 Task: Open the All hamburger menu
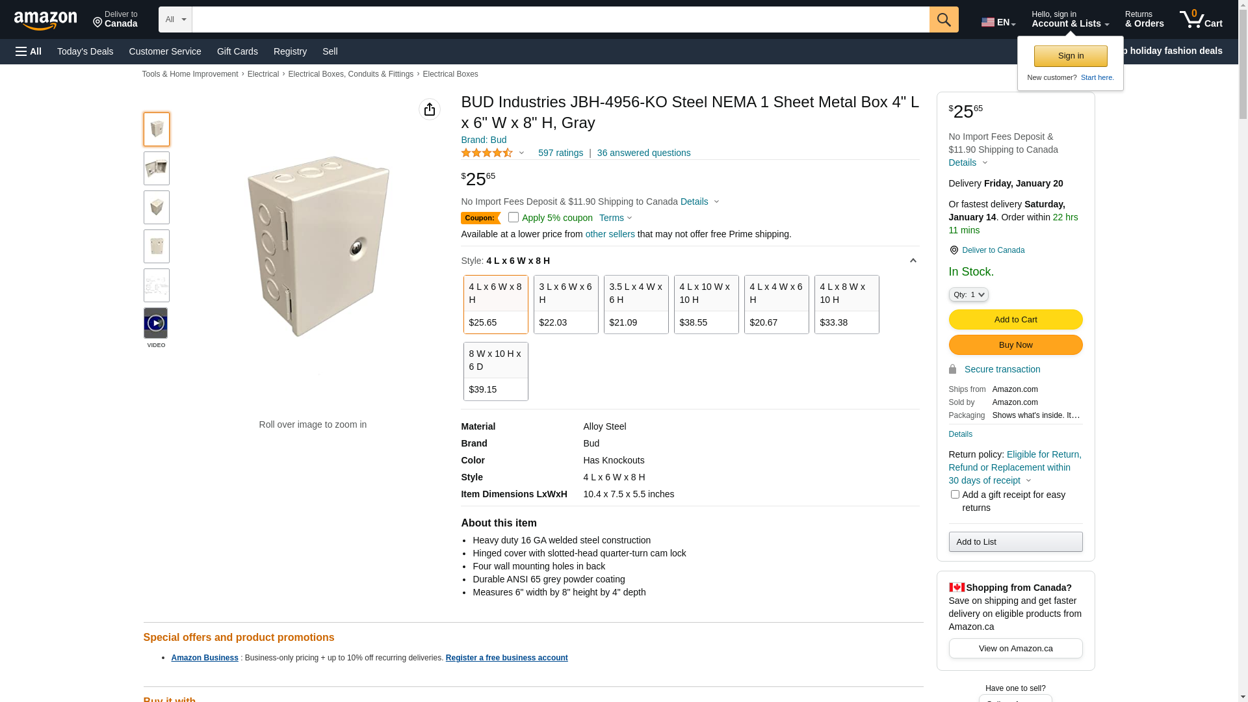click(29, 51)
